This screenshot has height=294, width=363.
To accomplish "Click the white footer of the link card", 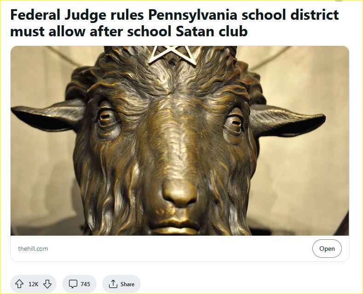I will (x=179, y=249).
